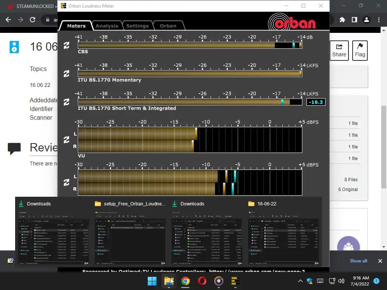
Task: Click the Share button on the webpage
Action: (339, 51)
